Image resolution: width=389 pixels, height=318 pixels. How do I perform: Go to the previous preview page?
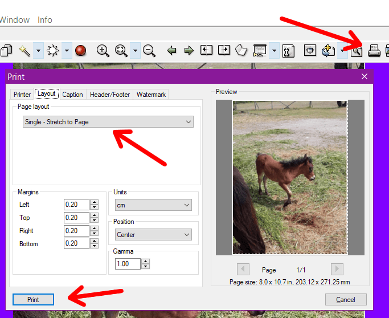point(243,269)
